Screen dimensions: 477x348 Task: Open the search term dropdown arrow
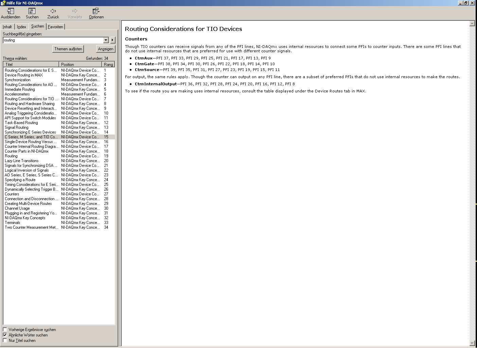[x=106, y=40]
